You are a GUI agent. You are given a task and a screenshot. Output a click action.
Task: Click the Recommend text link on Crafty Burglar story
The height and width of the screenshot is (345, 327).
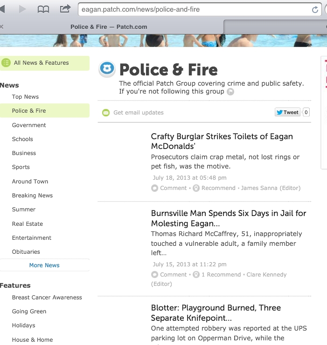[x=218, y=188]
